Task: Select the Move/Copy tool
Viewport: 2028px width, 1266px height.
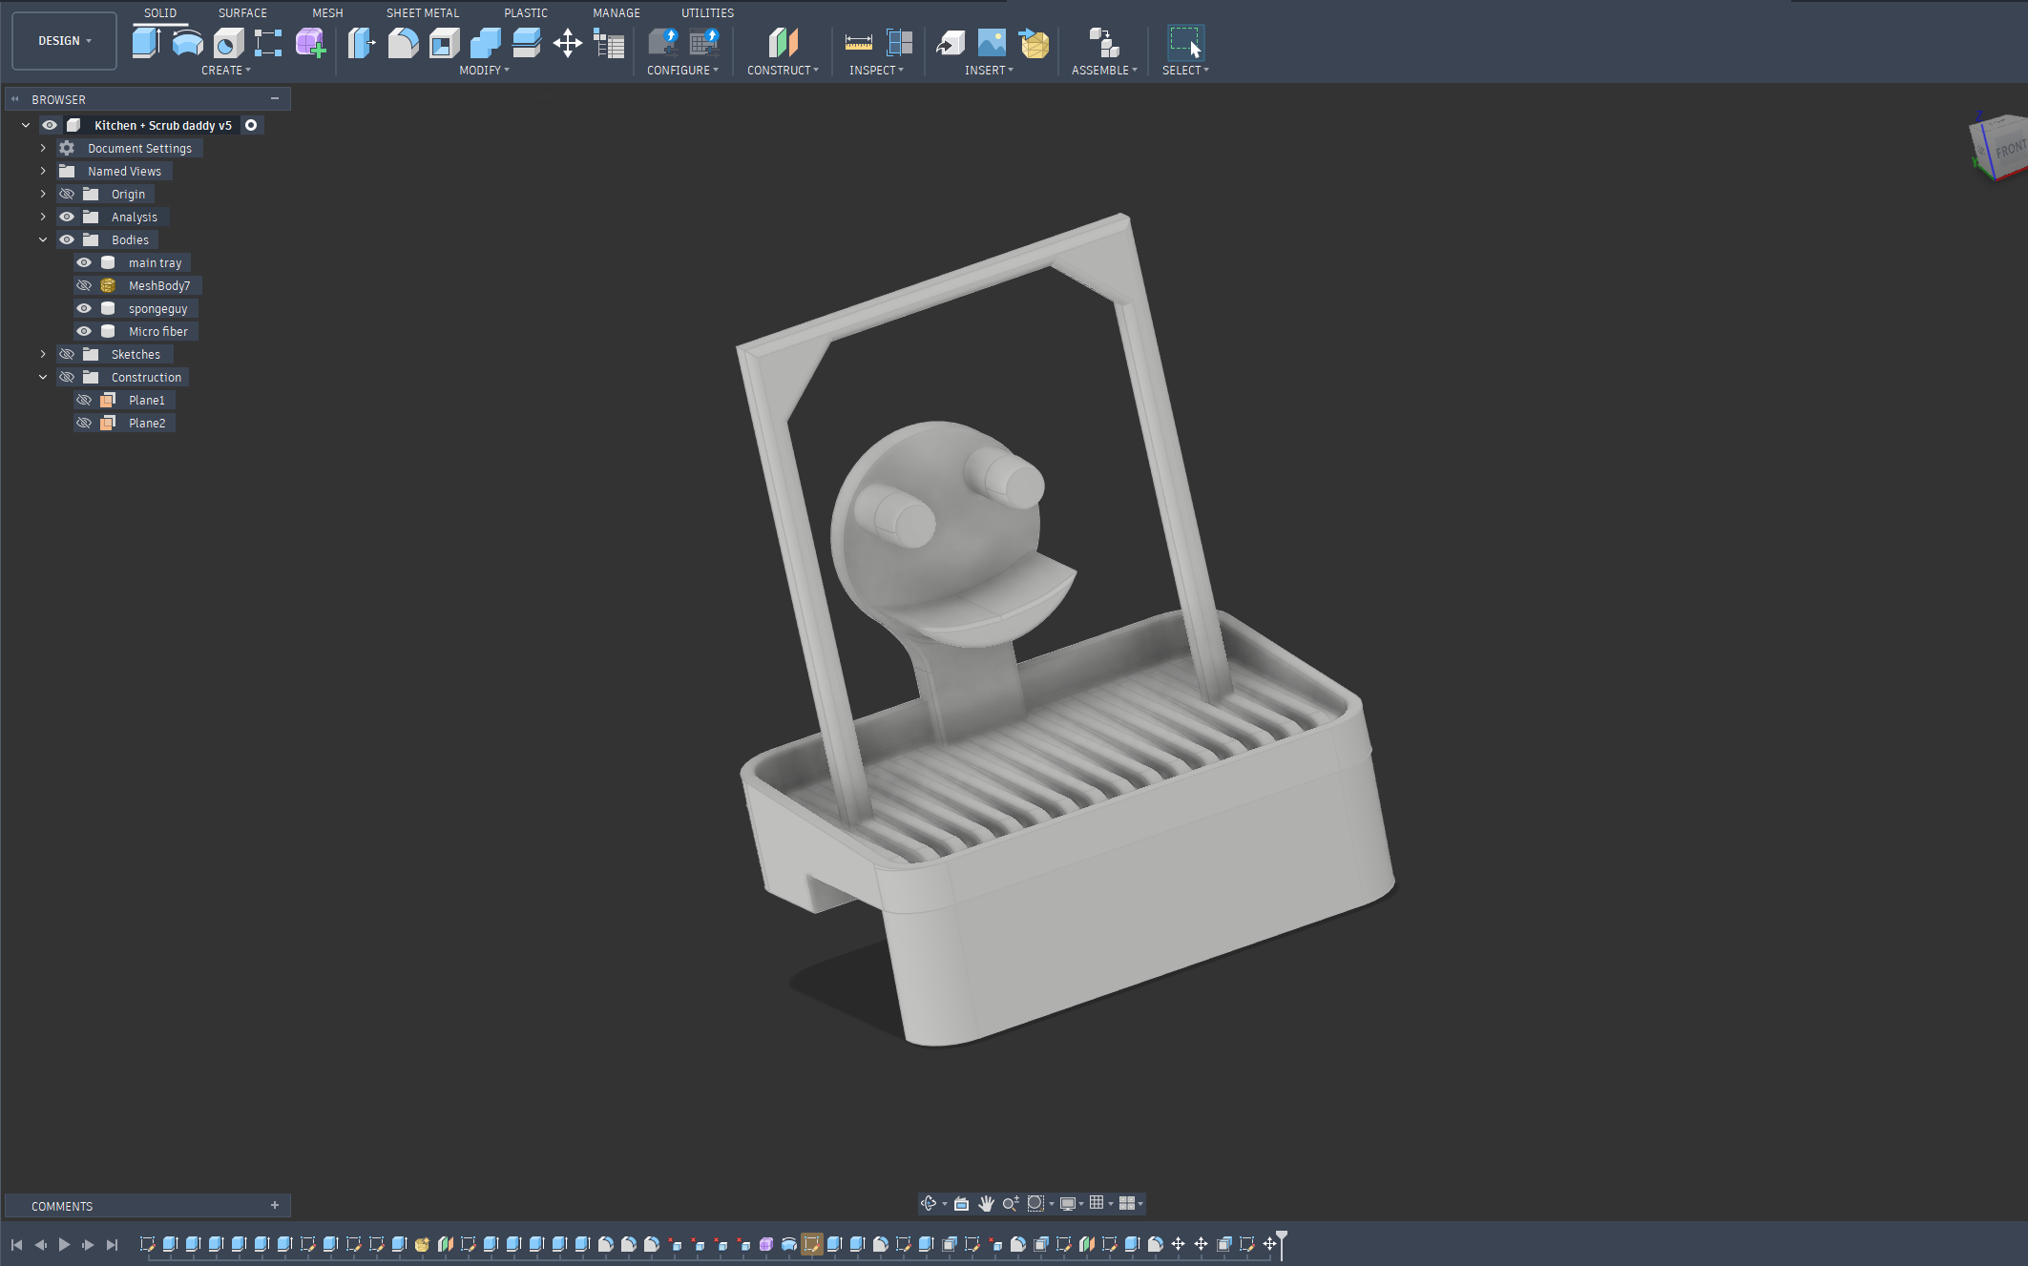Action: click(x=568, y=43)
